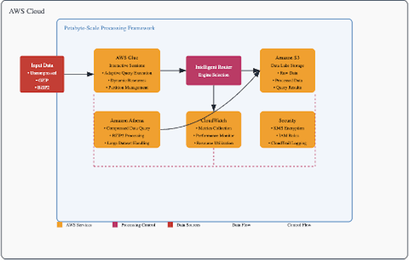
Task: Click Query Results in the Amazon S3 node
Action: (287, 88)
